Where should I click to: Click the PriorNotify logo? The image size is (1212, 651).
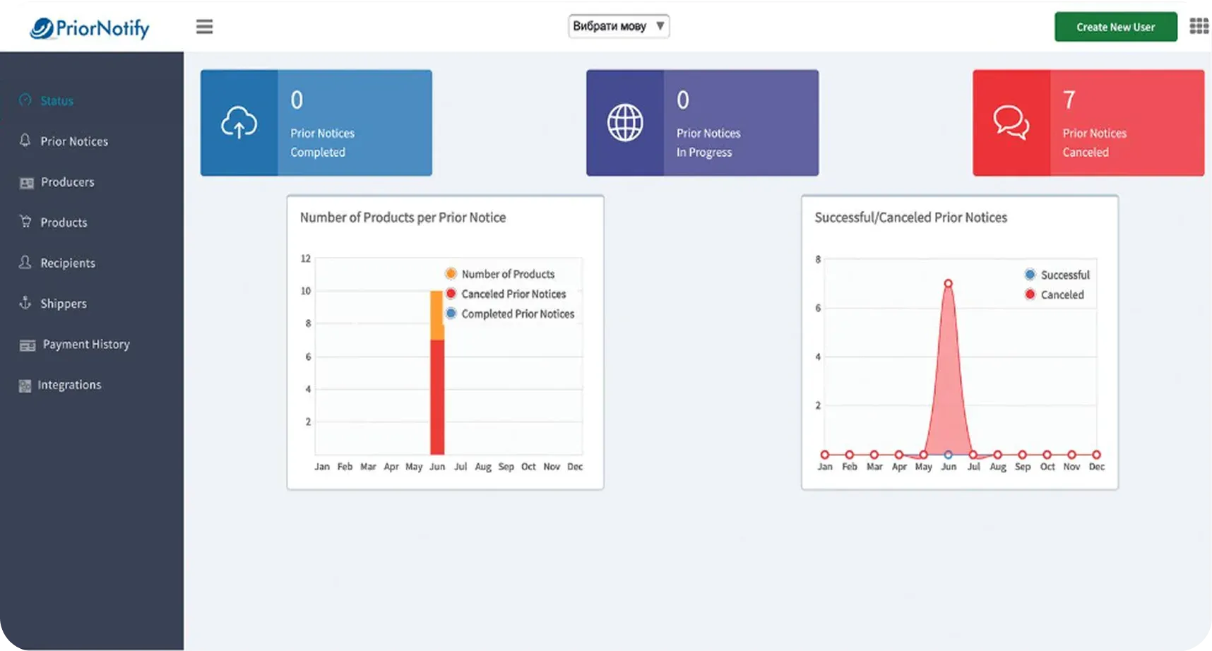tap(90, 28)
